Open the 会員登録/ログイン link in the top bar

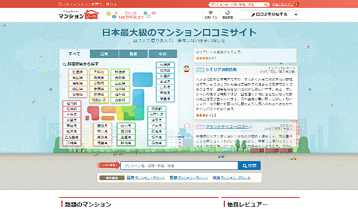tap(282, 4)
